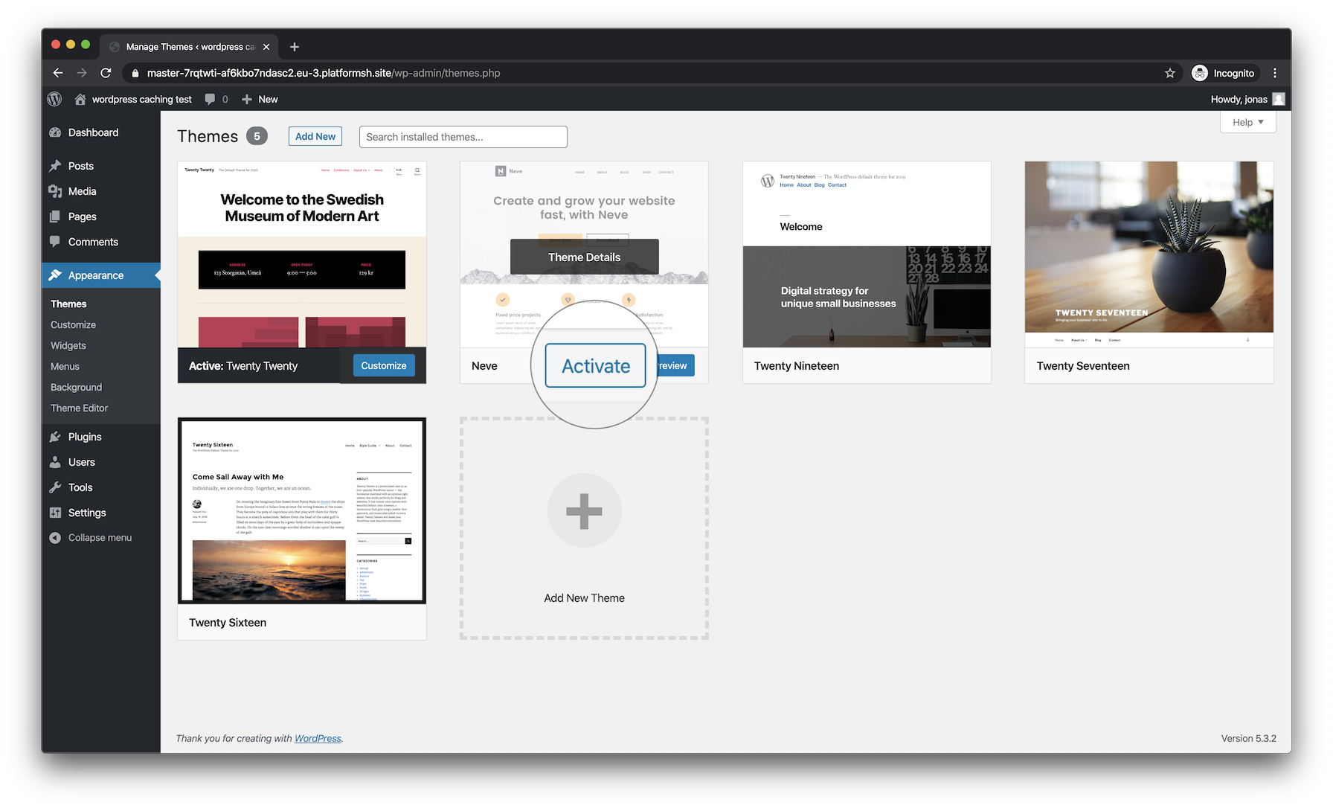Open the New content menu in admin bar

pyautogui.click(x=260, y=99)
